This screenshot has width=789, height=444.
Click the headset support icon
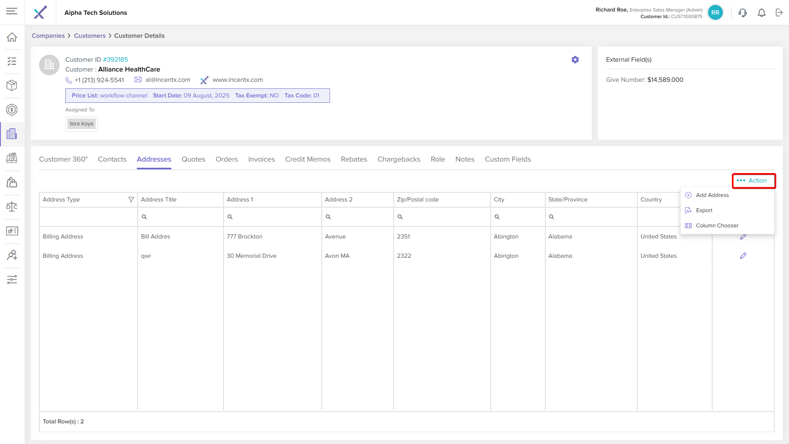pyautogui.click(x=742, y=13)
